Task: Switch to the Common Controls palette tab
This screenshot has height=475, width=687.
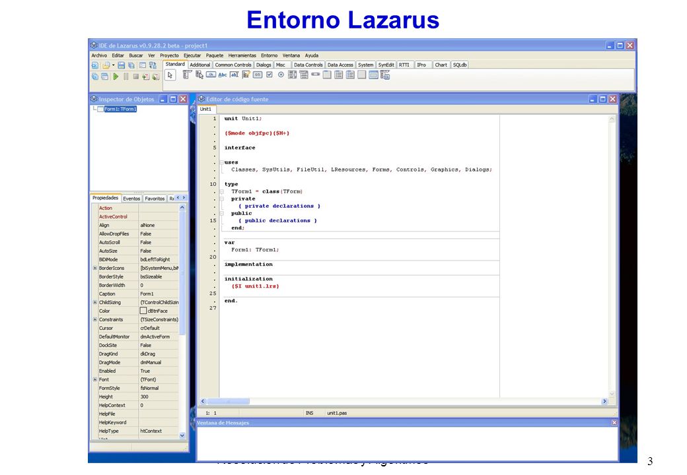Action: point(233,65)
